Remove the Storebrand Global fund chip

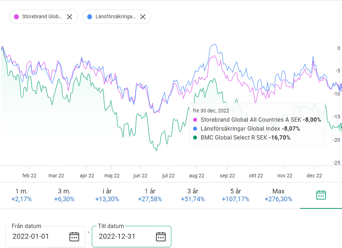tap(70, 17)
